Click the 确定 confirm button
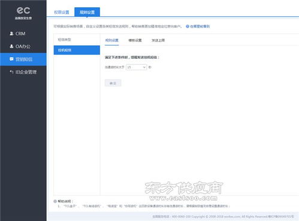The image size is (299, 221). [x=113, y=83]
